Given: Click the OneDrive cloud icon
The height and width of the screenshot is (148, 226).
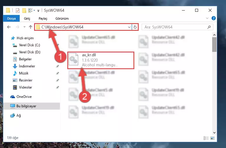Looking at the screenshot, I should 13,97.
